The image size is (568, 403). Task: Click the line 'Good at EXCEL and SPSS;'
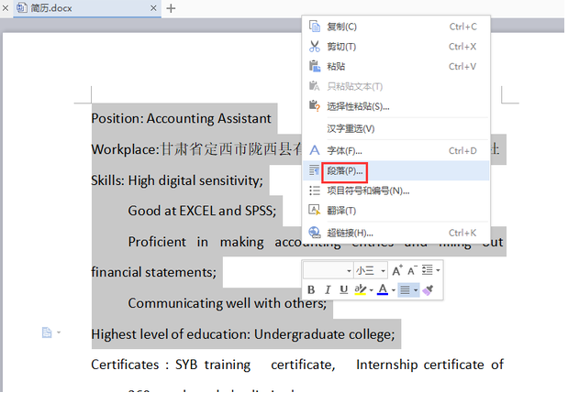[202, 211]
